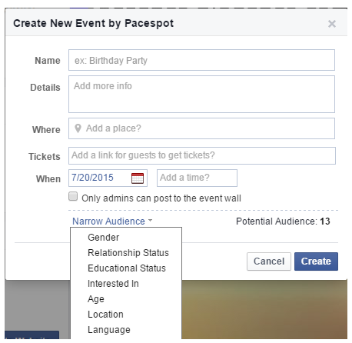Click the Add a time field
This screenshot has width=352, height=343.
click(197, 178)
